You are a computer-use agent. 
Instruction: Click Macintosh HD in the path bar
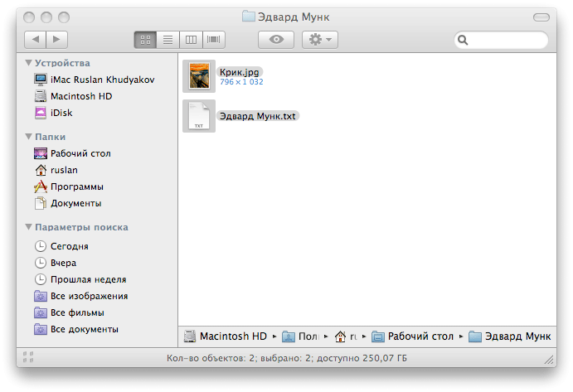click(232, 336)
